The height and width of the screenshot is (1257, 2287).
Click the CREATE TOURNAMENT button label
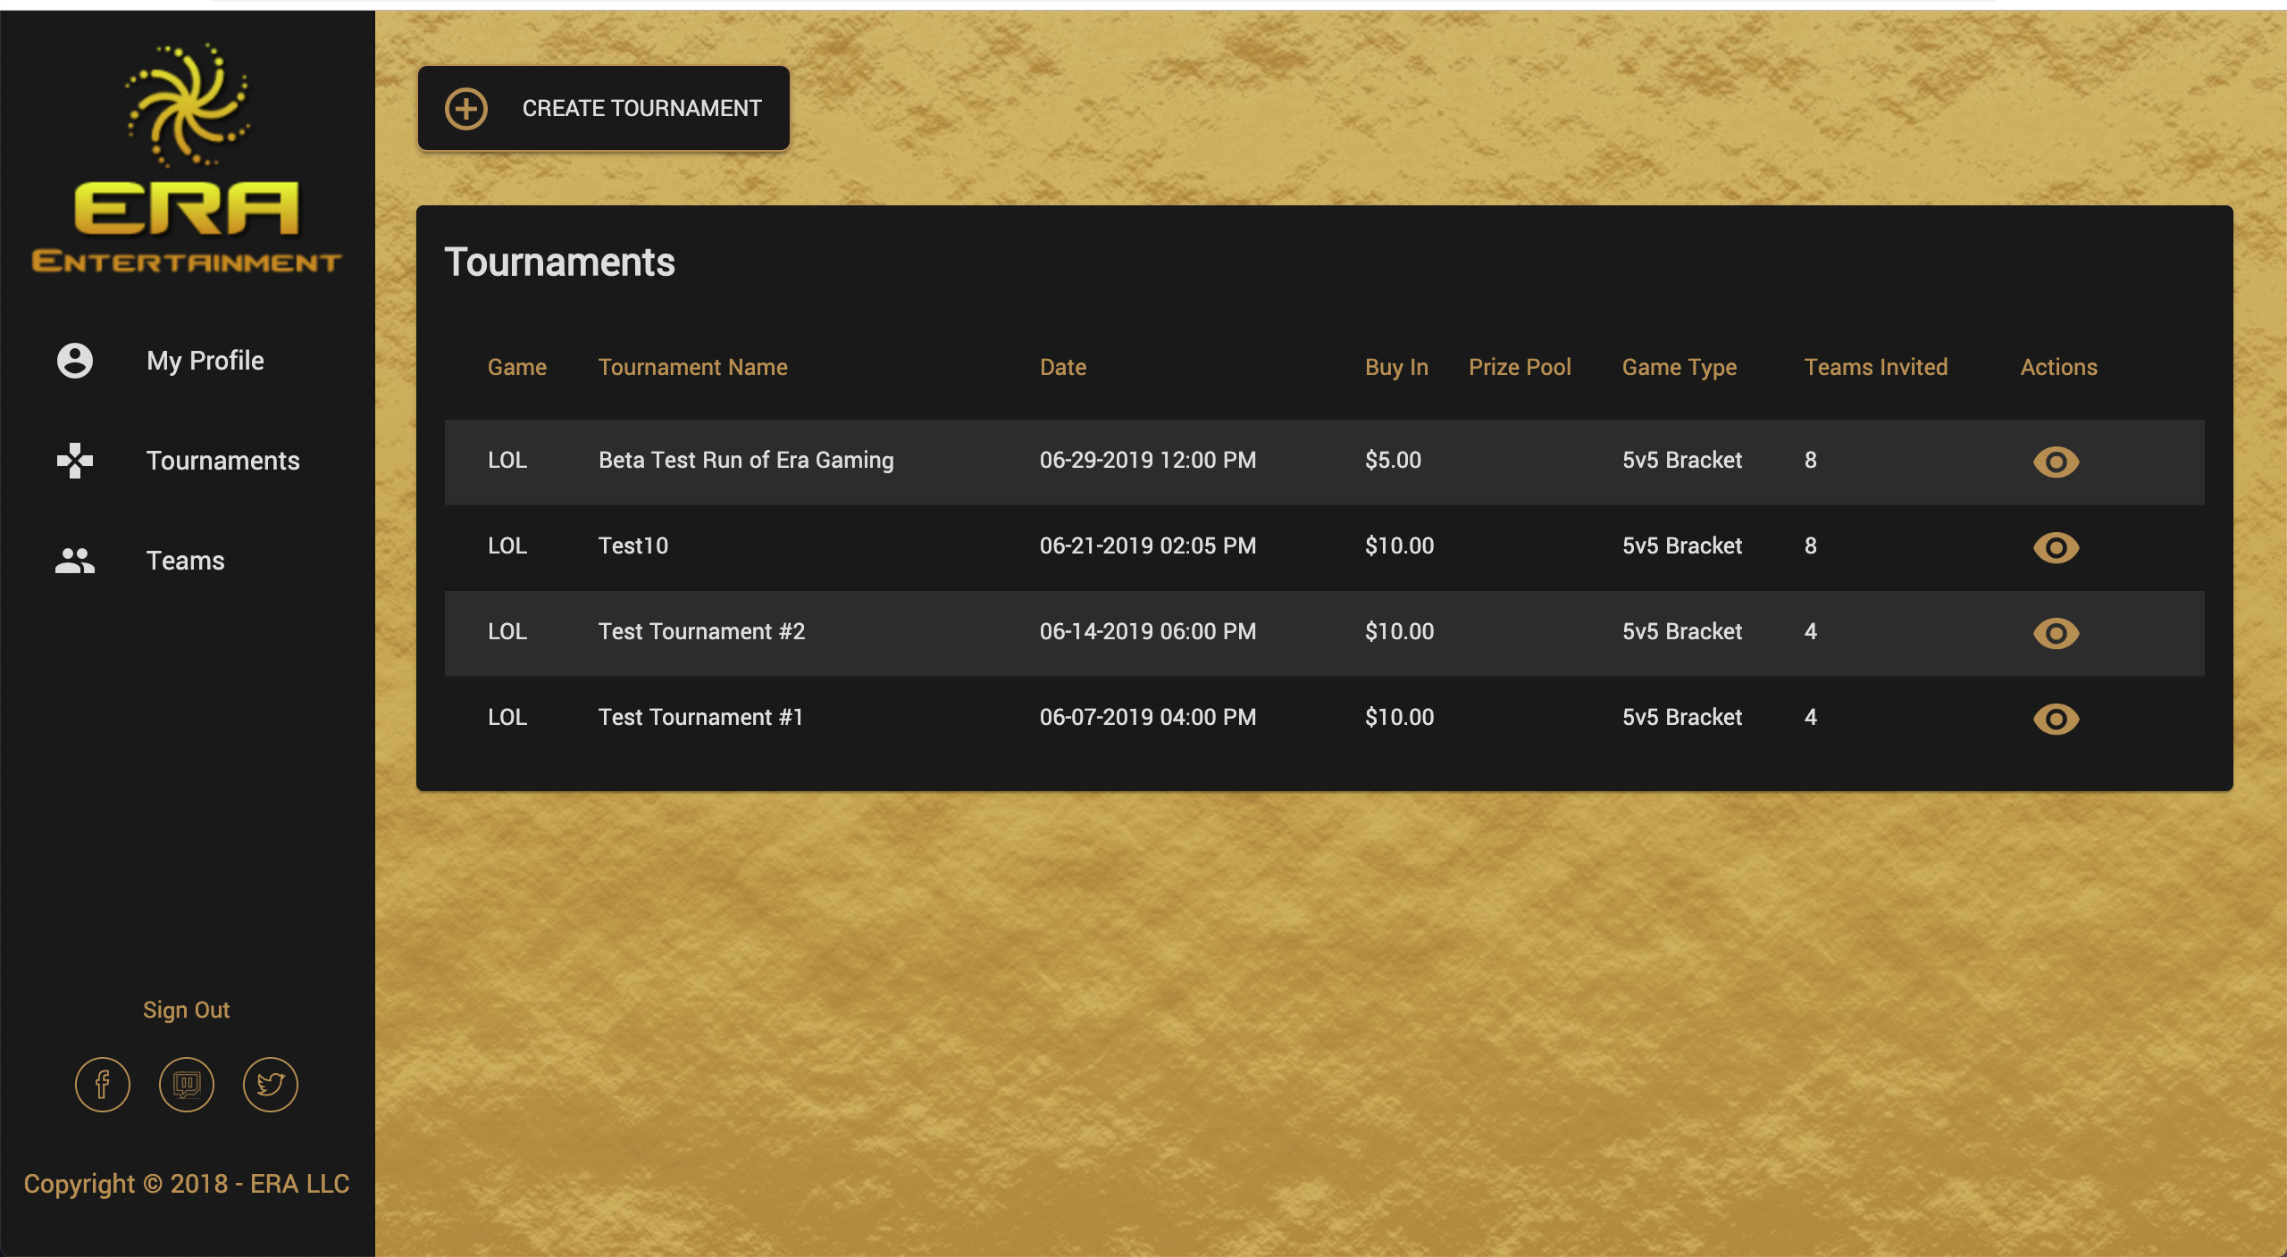tap(641, 108)
